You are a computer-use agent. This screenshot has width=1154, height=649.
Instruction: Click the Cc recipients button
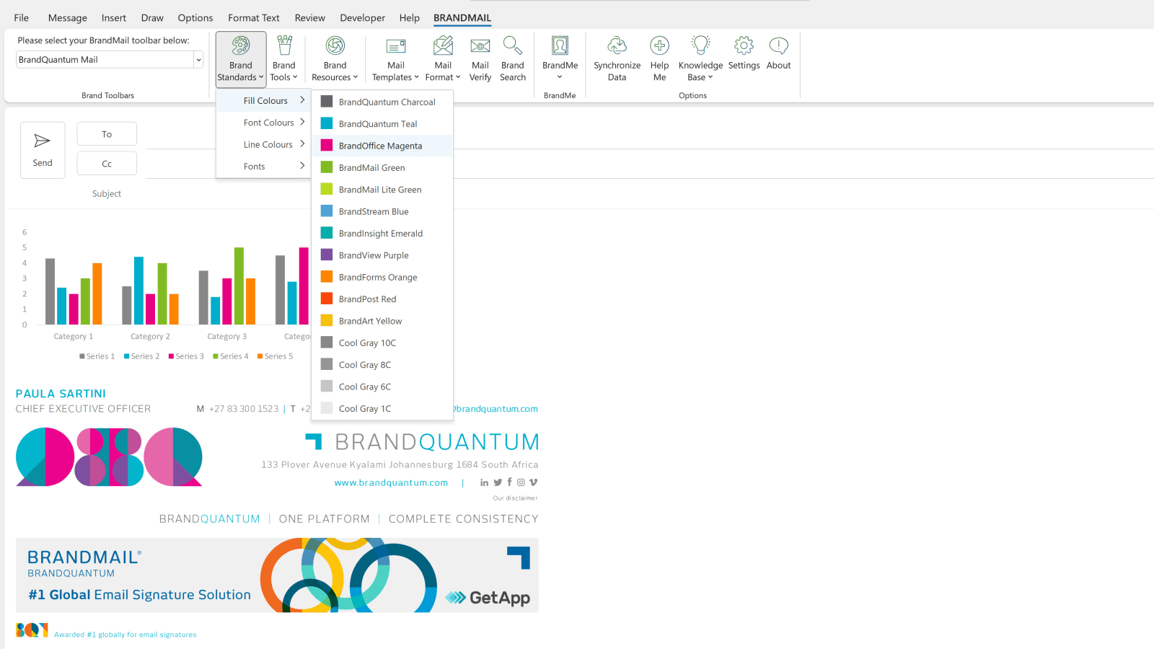[x=107, y=164]
